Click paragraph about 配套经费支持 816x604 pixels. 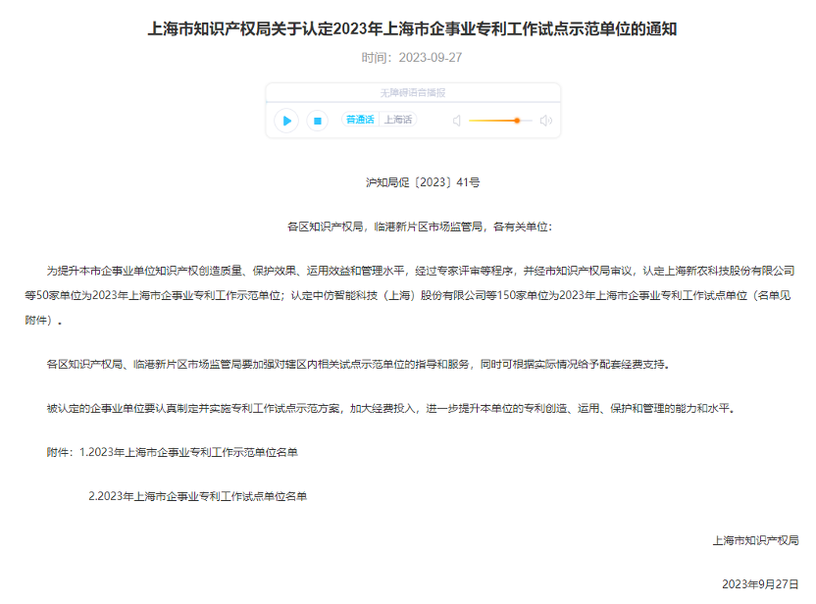click(x=358, y=364)
